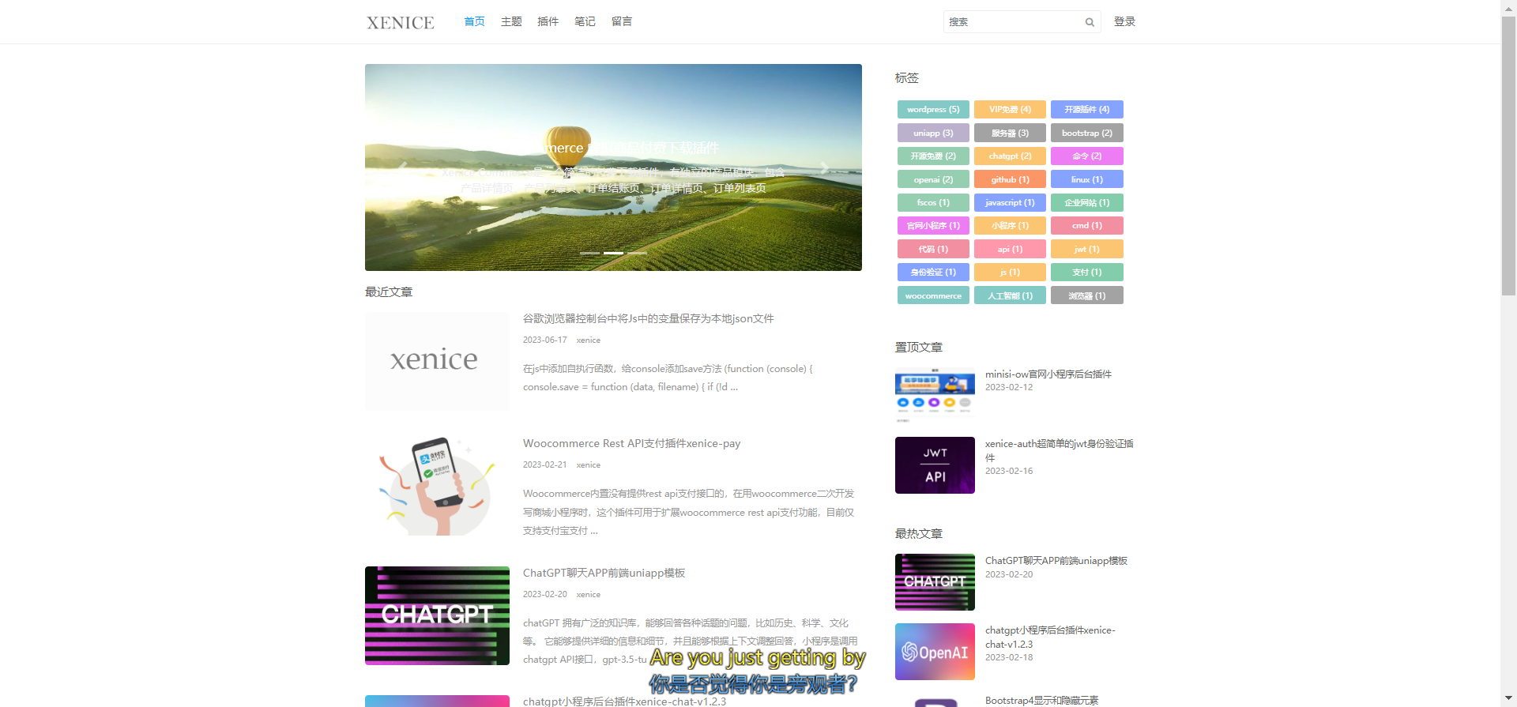Open large CHATGPT thumbnail in recent articles

[x=437, y=615]
